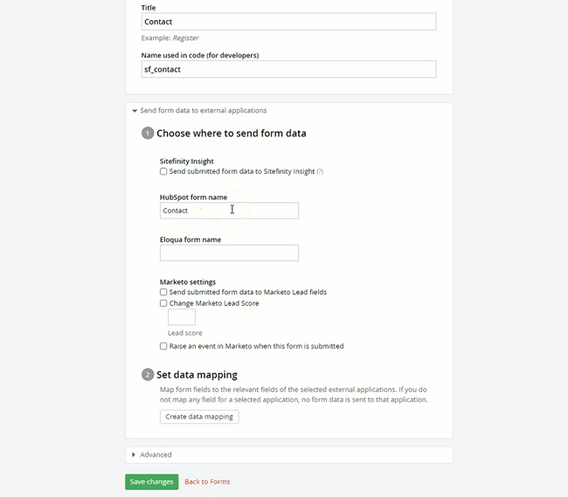The width and height of the screenshot is (568, 497).
Task: Click the Advanced section arrow triangle
Action: click(x=134, y=455)
